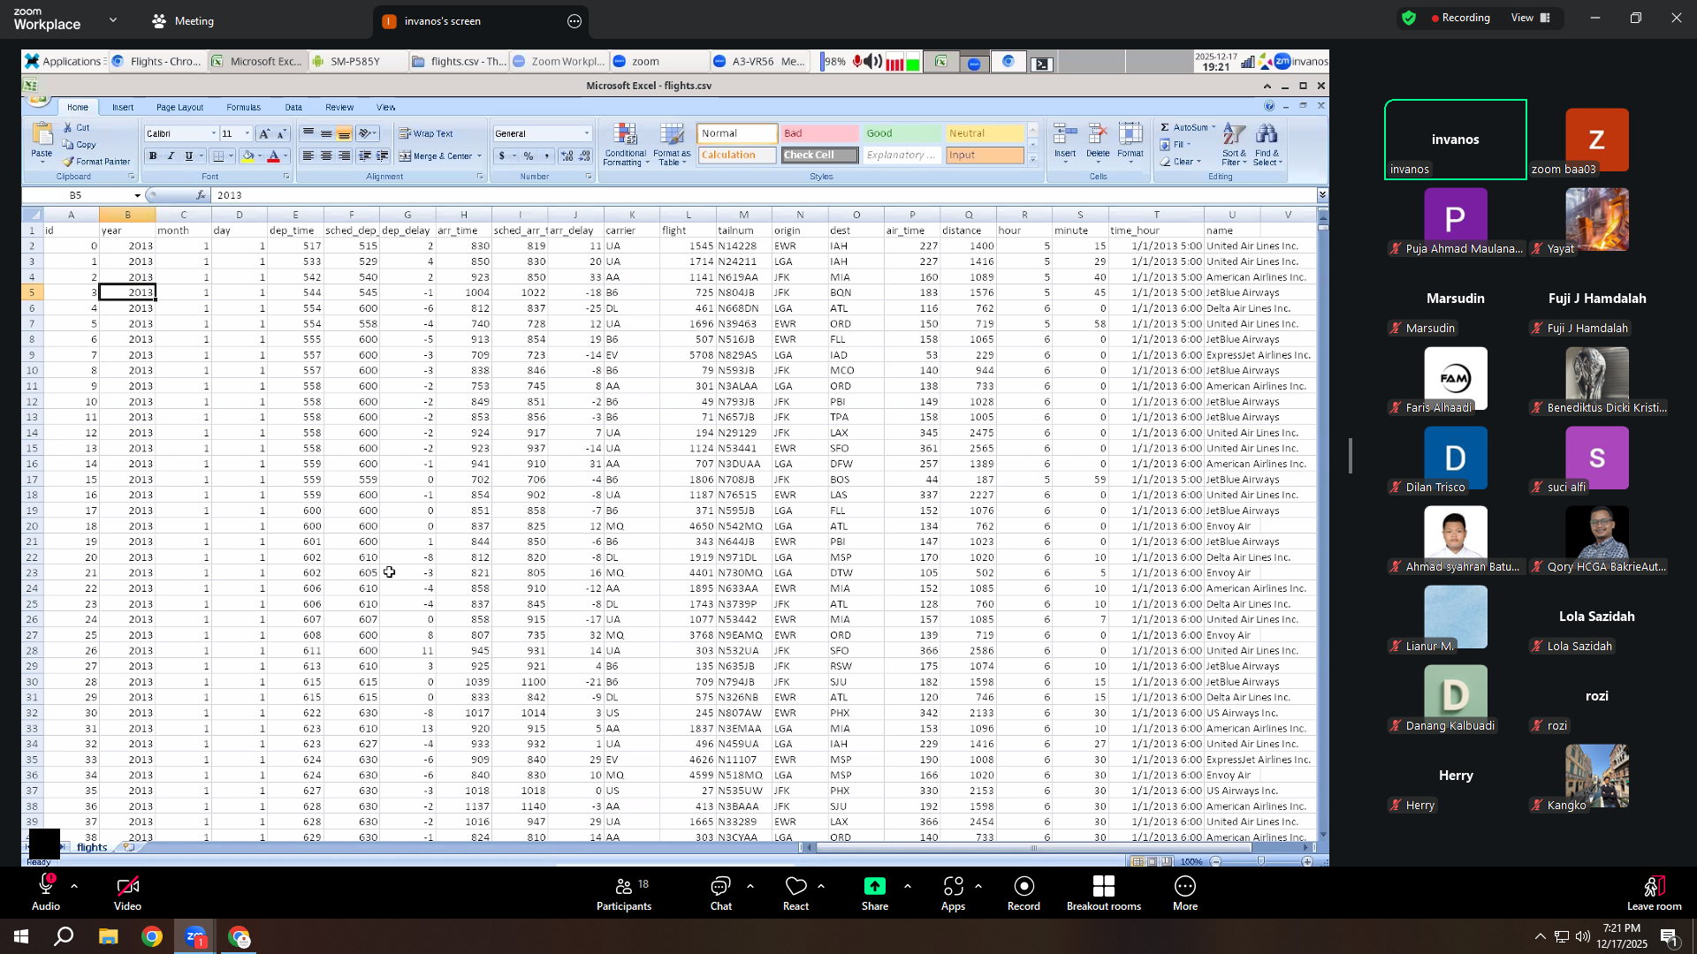This screenshot has width=1697, height=954.
Task: Open Zoom Participants panel
Action: pyautogui.click(x=624, y=893)
